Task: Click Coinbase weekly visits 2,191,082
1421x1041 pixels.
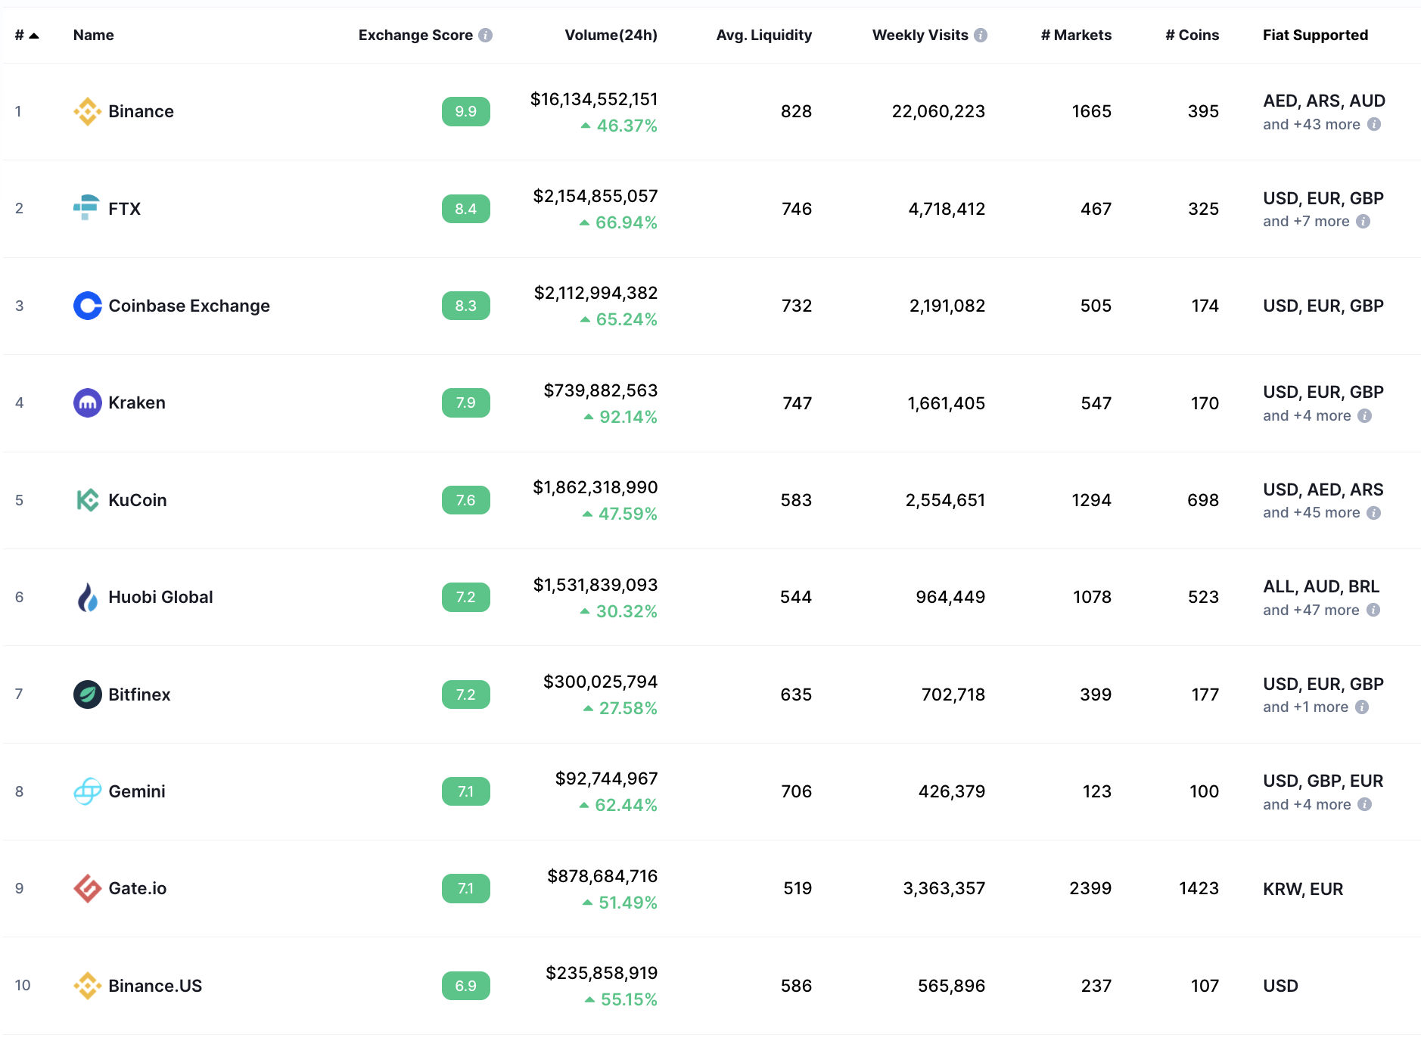Action: click(x=947, y=306)
